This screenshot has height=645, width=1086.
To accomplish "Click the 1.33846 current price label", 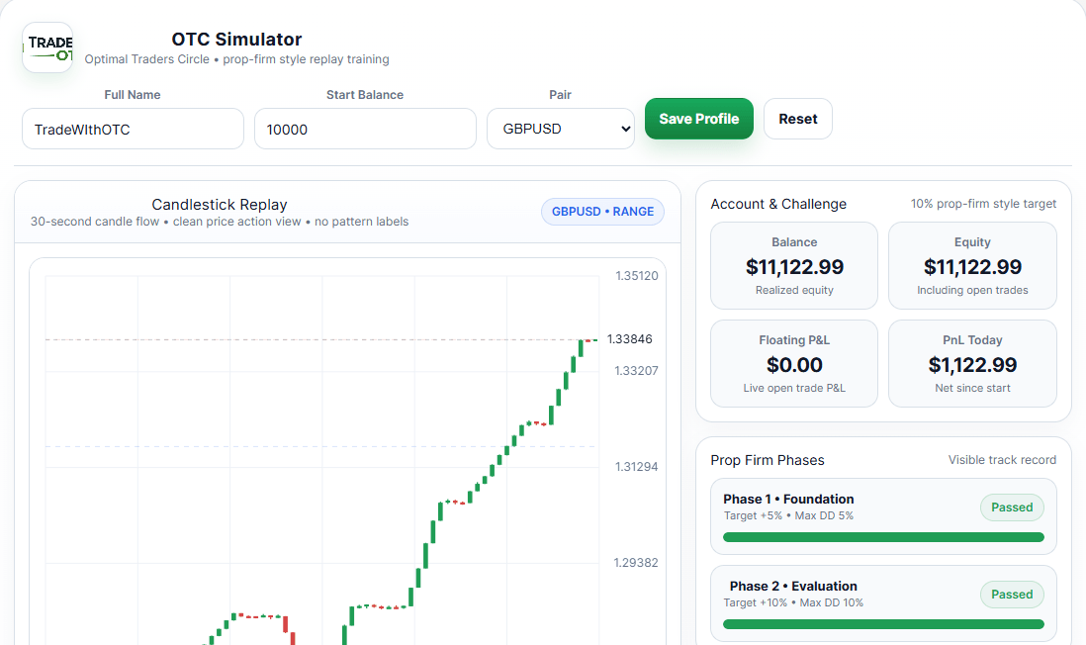I will 630,338.
